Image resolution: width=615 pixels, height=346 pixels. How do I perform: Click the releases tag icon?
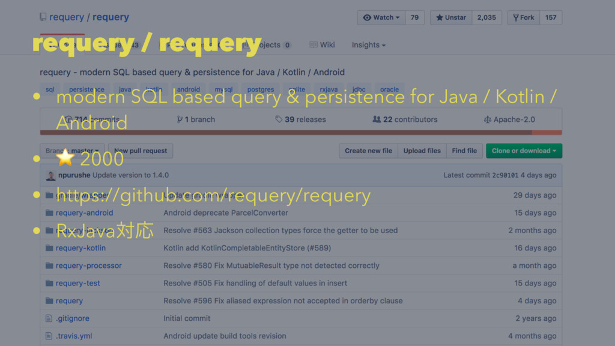click(x=279, y=120)
